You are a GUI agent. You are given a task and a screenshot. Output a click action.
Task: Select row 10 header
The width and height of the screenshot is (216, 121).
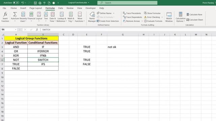coord(2,77)
